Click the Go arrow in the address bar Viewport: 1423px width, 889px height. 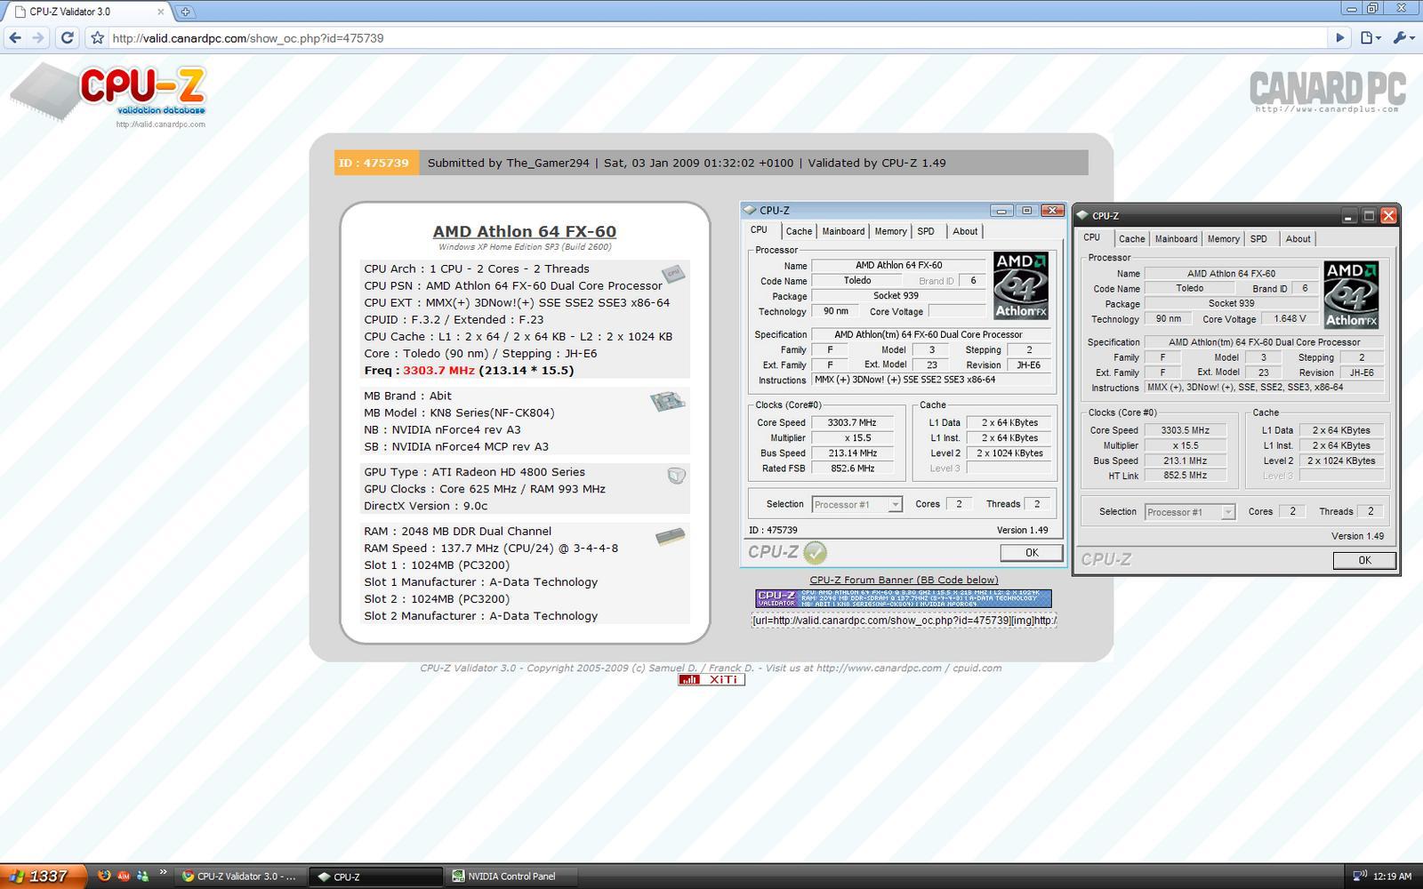(1339, 38)
